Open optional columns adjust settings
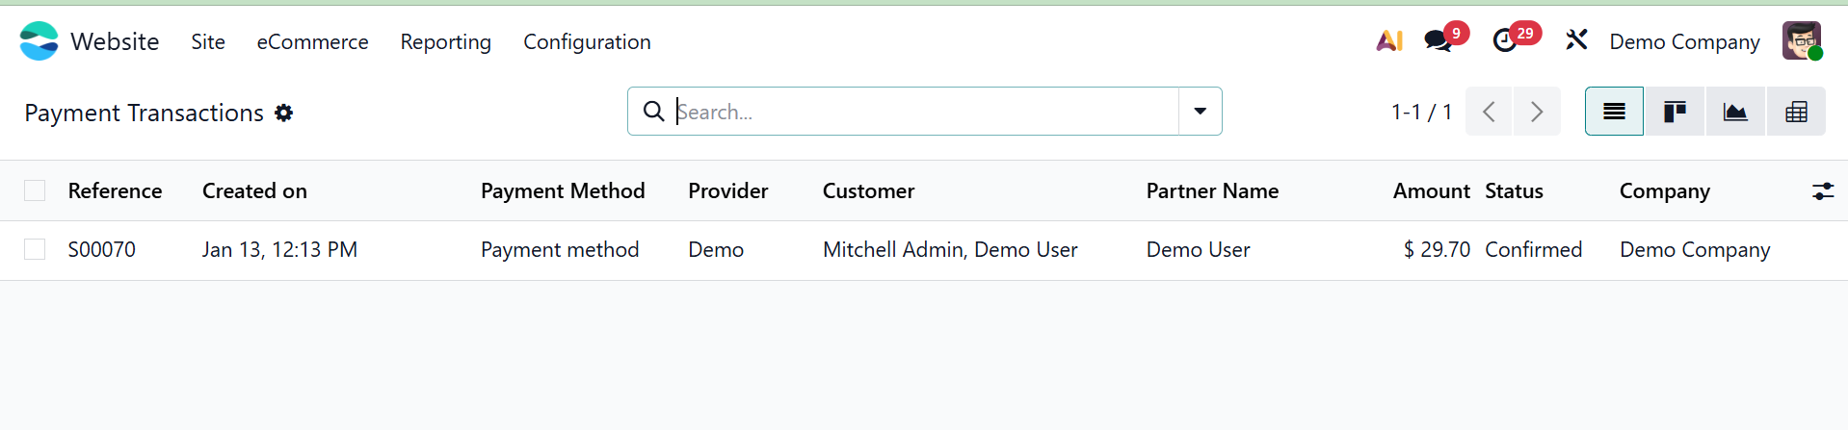This screenshot has height=430, width=1848. tap(1822, 190)
